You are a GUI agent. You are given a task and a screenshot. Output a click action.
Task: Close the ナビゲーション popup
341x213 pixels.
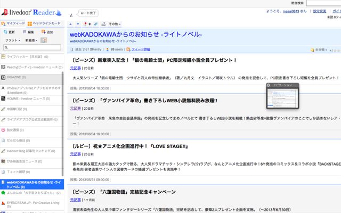pos(269,85)
